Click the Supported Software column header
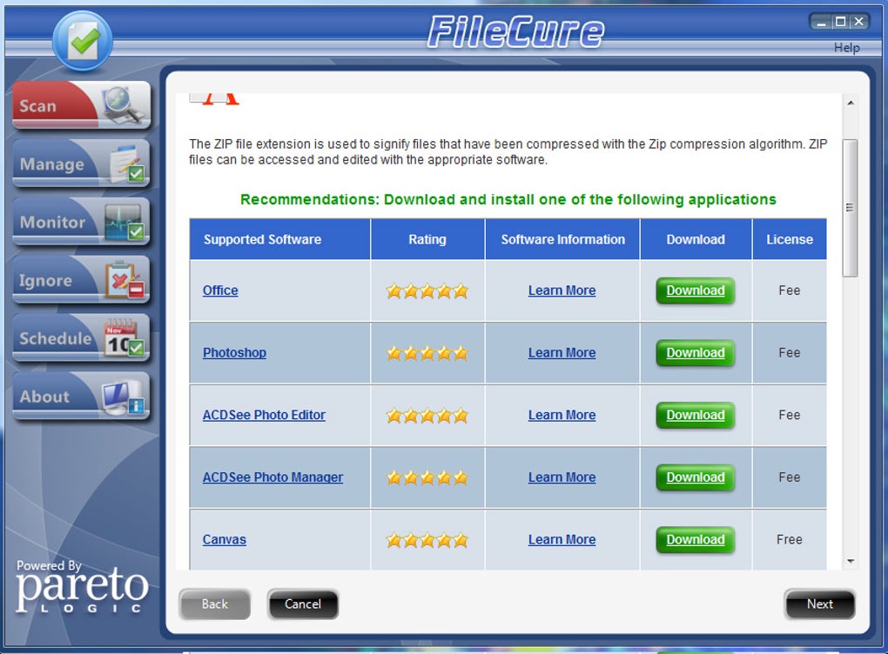This screenshot has height=654, width=888. click(279, 239)
